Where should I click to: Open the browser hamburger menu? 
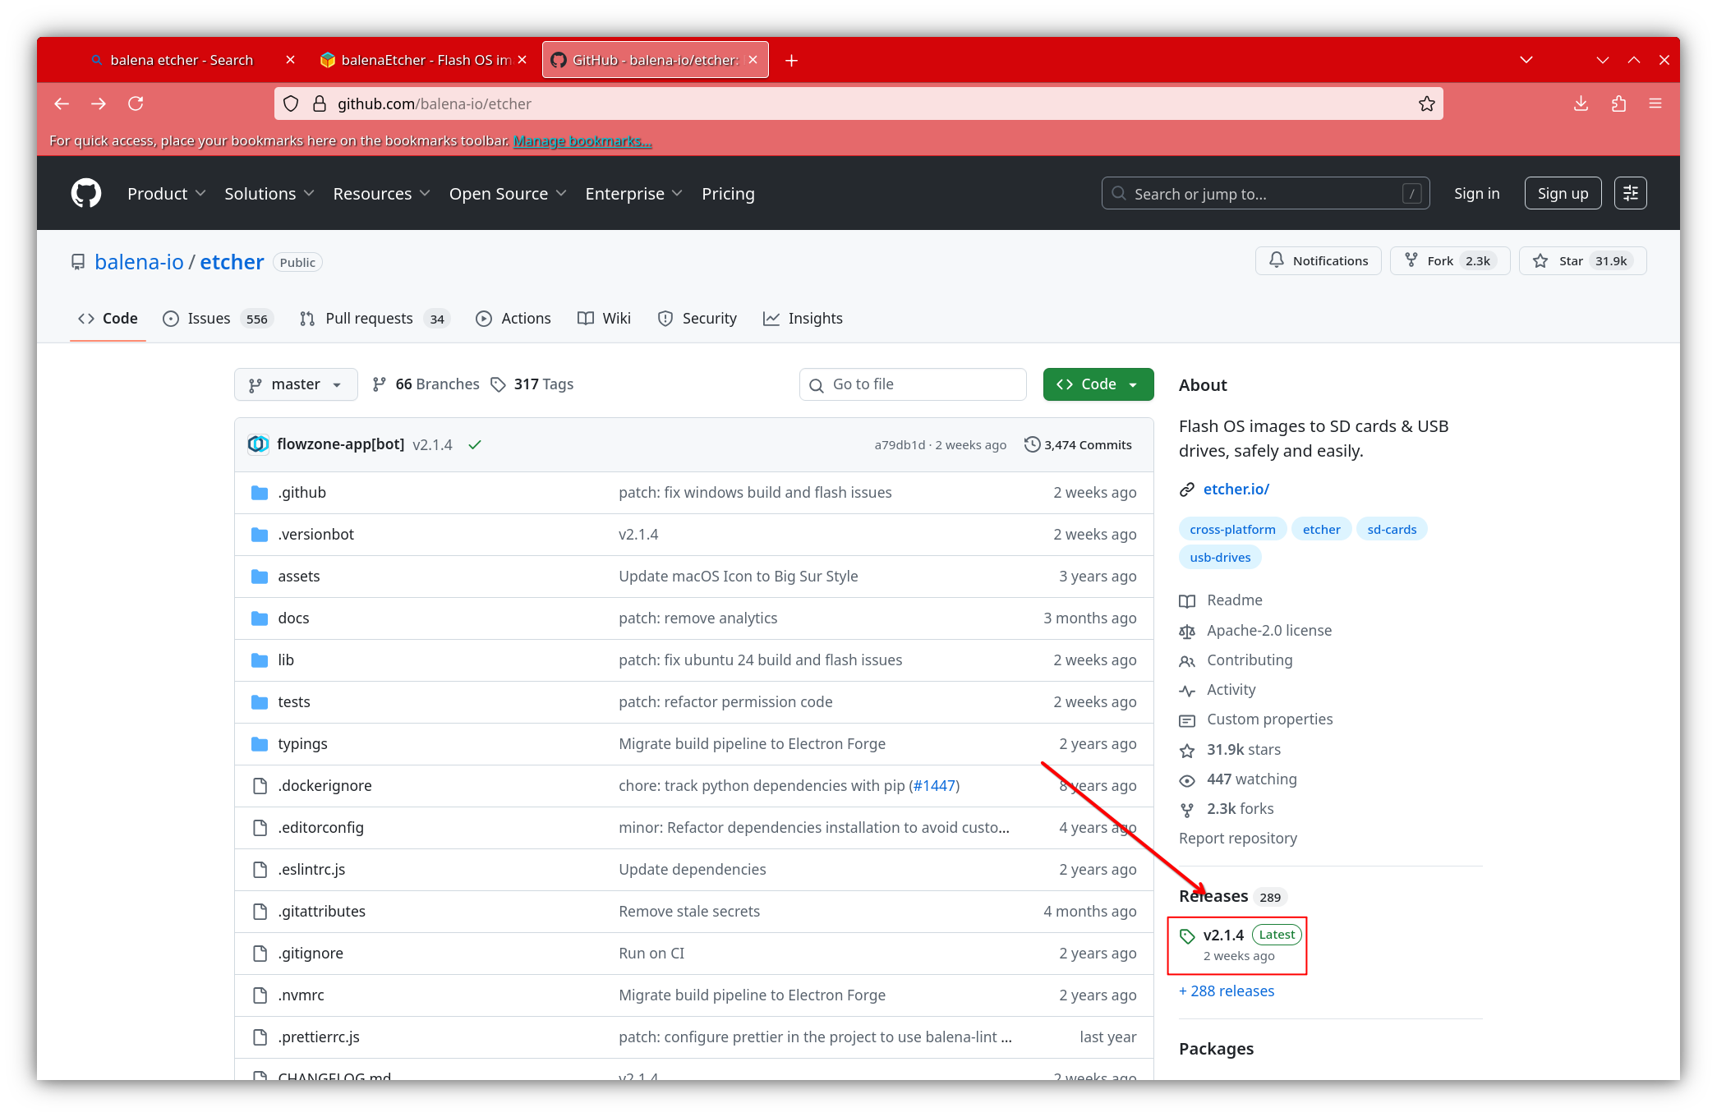tap(1655, 103)
